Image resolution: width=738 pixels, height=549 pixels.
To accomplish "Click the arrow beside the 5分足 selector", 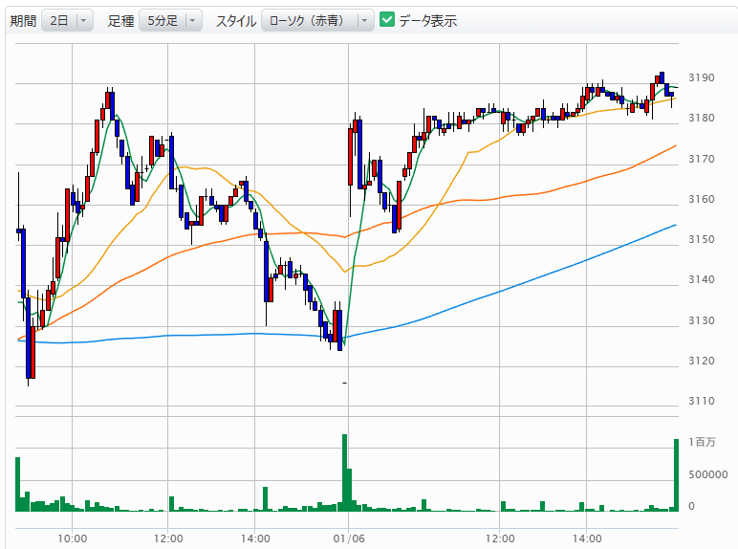I will point(192,20).
